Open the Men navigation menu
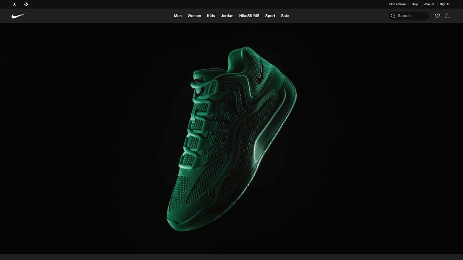The height and width of the screenshot is (260, 463). click(177, 16)
